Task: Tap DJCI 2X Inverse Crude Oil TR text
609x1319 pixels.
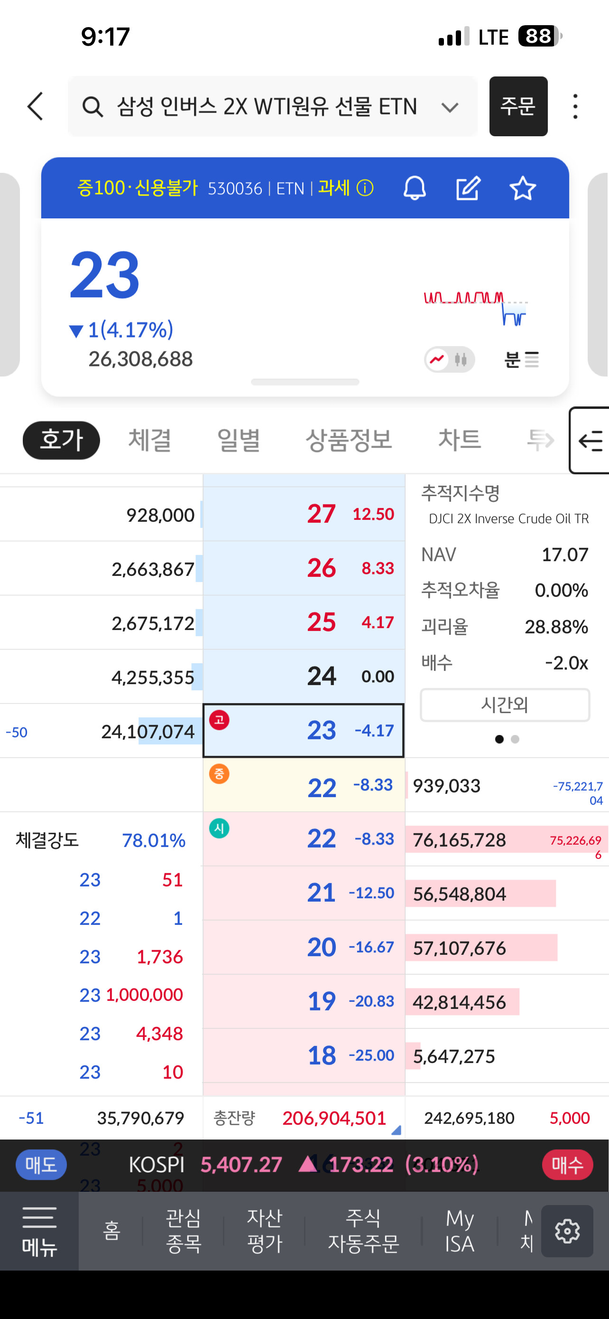Action: pyautogui.click(x=509, y=518)
